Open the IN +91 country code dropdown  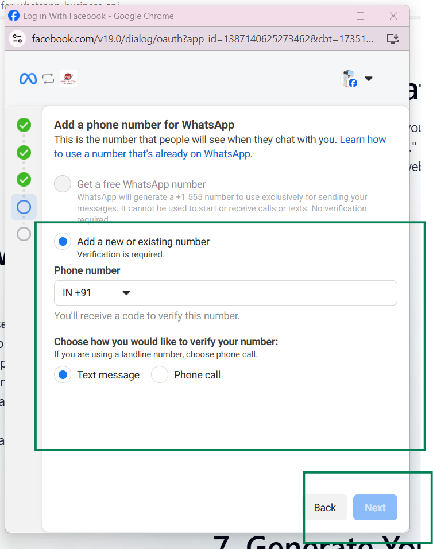[97, 293]
